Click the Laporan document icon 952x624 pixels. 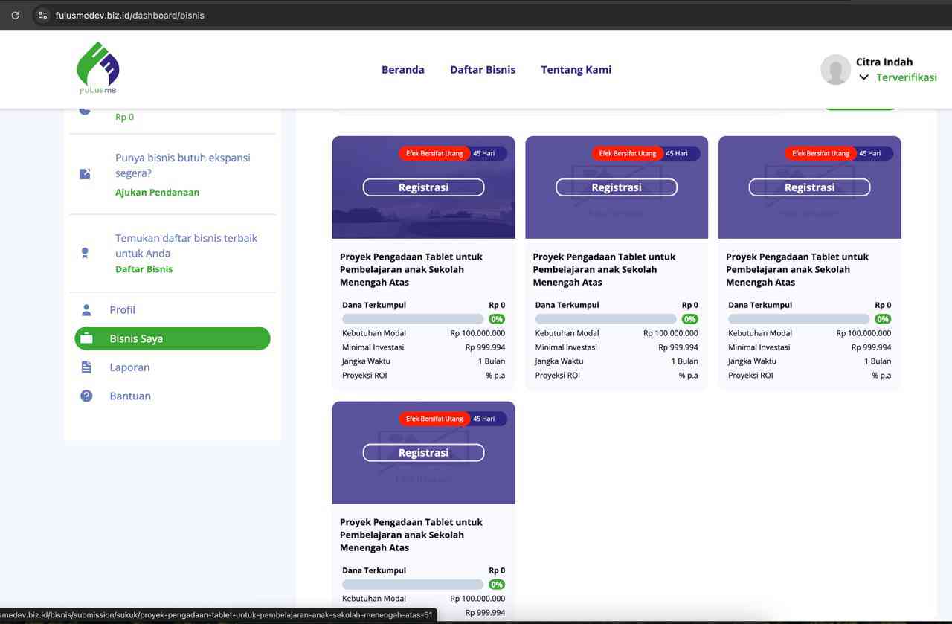[x=86, y=367]
